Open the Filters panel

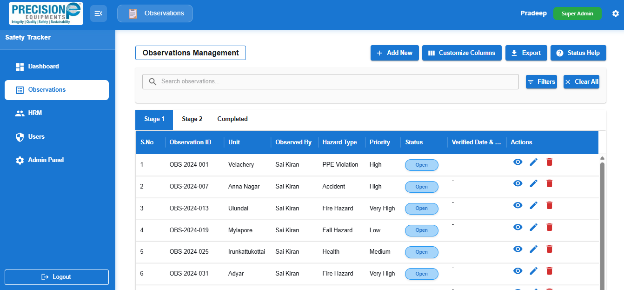(x=541, y=82)
